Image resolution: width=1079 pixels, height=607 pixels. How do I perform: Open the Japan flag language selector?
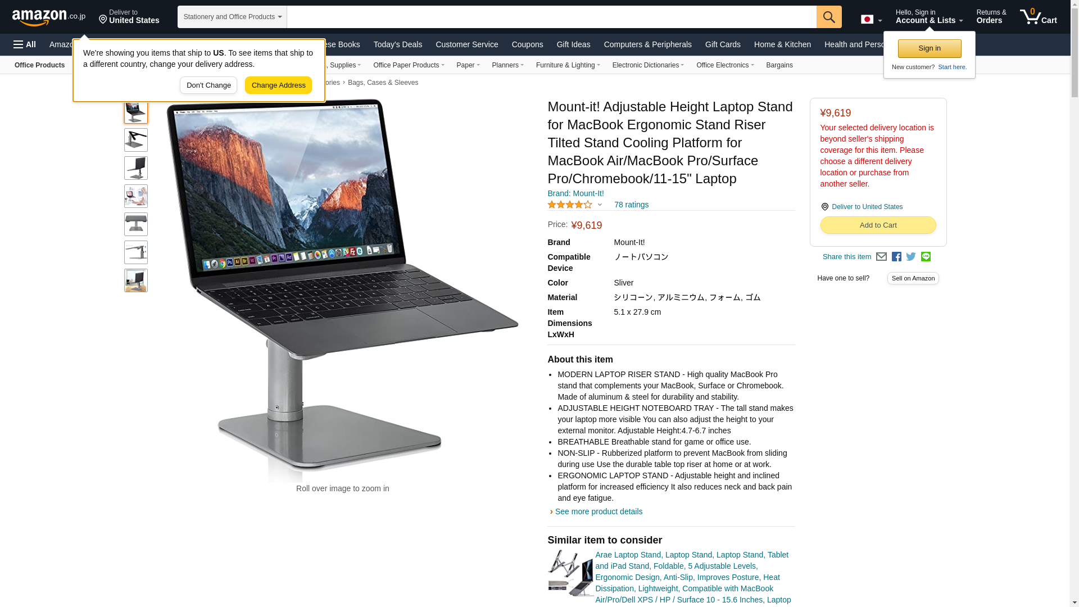[871, 20]
